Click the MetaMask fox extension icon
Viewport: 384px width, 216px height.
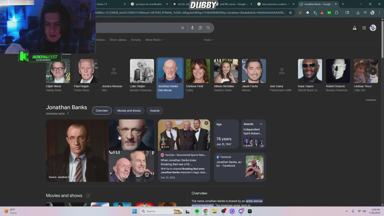pyautogui.click(x=322, y=13)
